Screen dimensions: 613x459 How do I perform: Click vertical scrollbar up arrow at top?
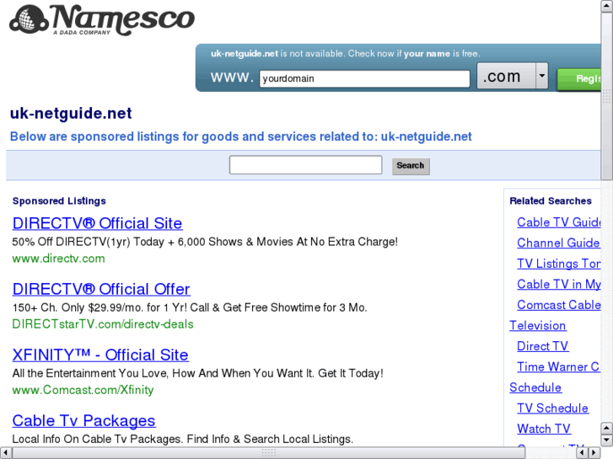pyautogui.click(x=607, y=6)
